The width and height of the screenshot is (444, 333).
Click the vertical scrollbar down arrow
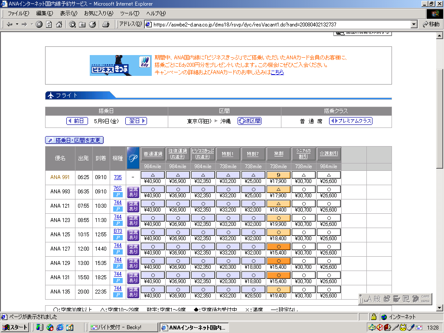[x=440, y=308]
